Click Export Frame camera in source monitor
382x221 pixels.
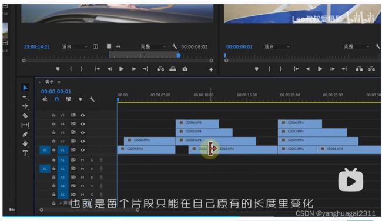pyautogui.click(x=185, y=69)
